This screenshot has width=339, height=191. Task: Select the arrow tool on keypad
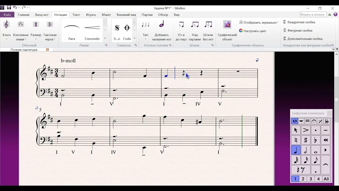coord(296,130)
